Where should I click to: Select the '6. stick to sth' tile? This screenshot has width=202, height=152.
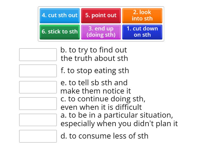(x=60, y=32)
